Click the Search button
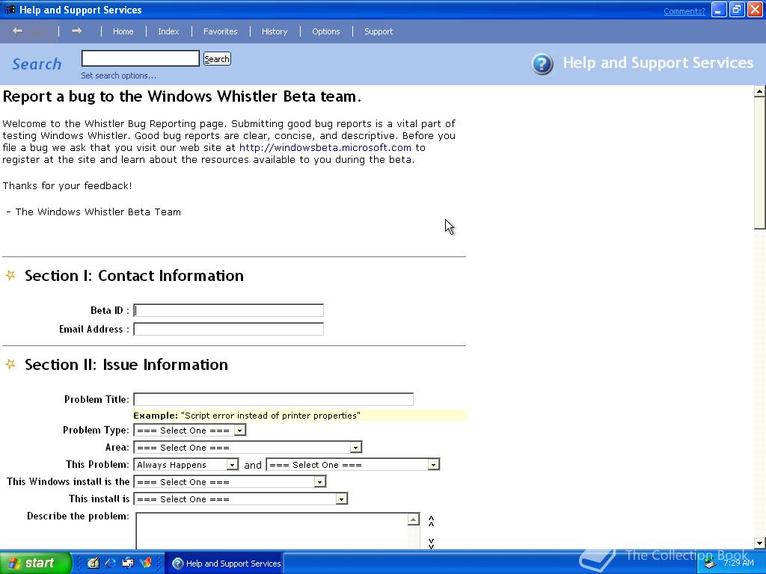The image size is (766, 574). (x=217, y=59)
